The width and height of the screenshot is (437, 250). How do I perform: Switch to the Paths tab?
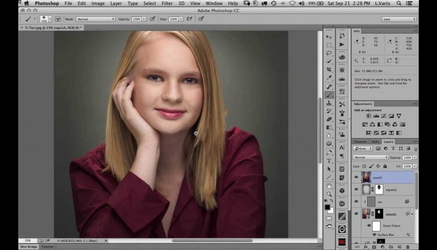(375, 141)
